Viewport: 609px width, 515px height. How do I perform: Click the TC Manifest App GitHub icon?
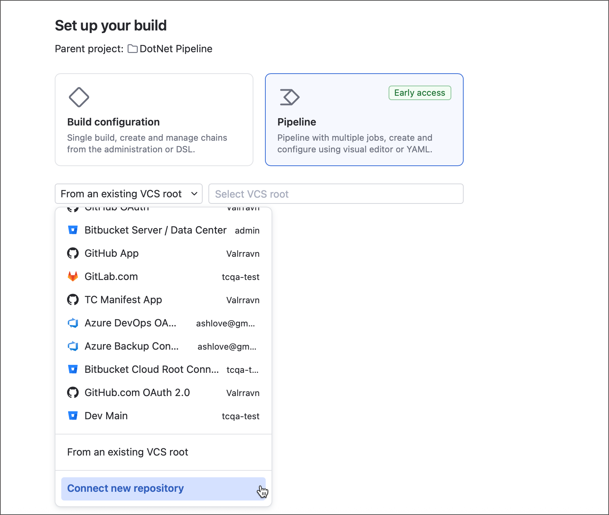(73, 300)
